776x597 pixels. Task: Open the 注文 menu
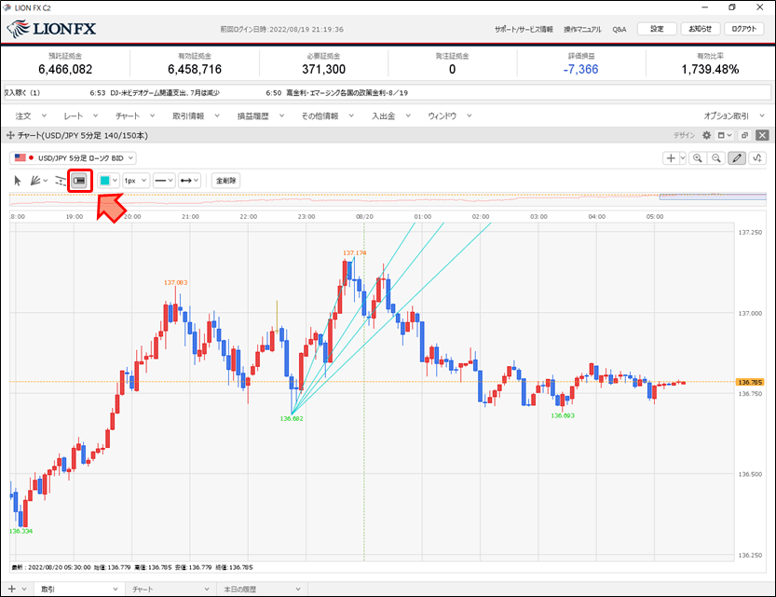click(31, 115)
